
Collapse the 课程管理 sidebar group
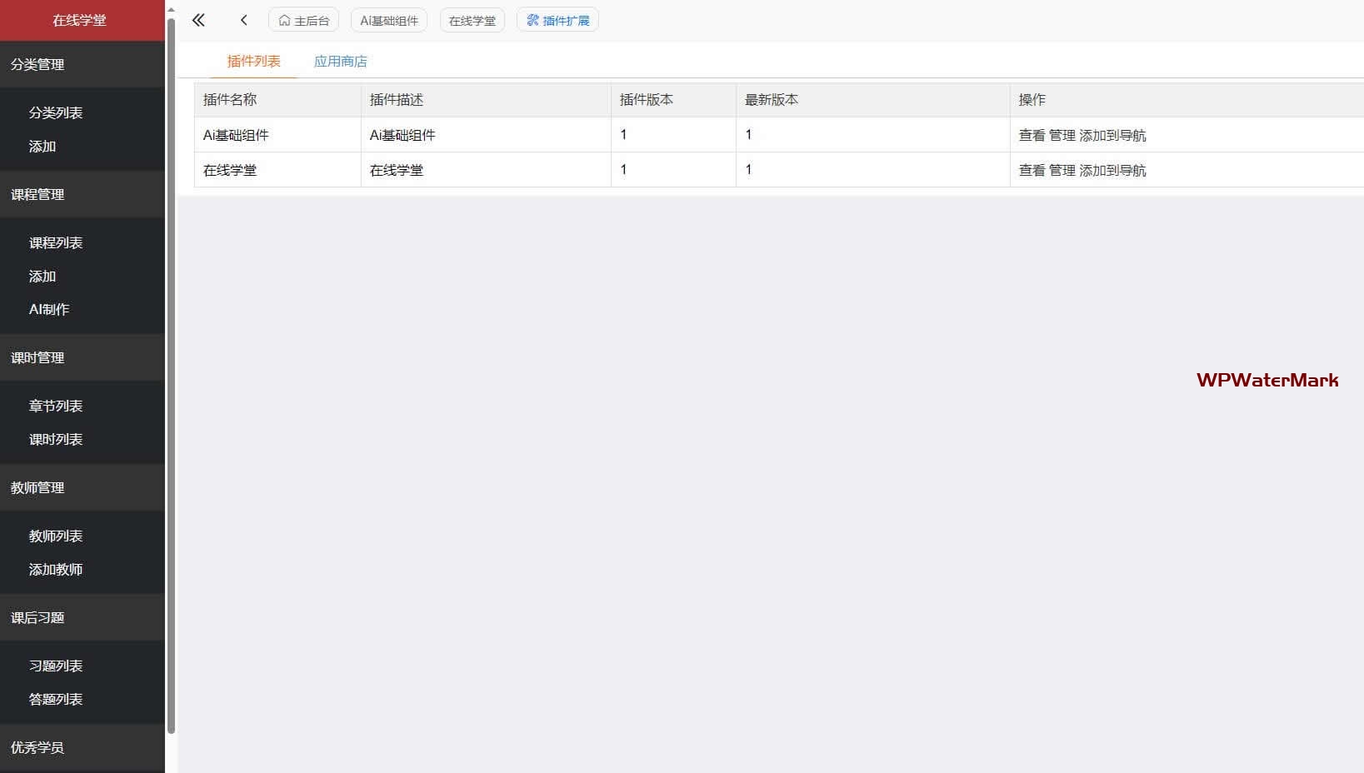coord(37,194)
